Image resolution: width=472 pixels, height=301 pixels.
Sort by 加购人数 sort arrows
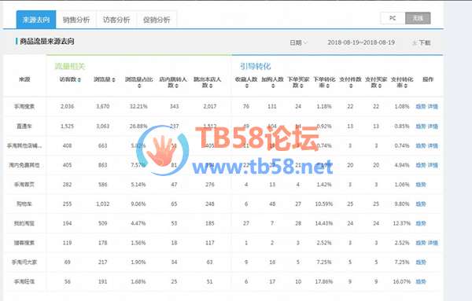coord(273,86)
